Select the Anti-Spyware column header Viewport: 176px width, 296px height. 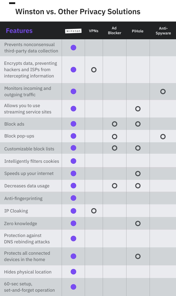(x=163, y=31)
